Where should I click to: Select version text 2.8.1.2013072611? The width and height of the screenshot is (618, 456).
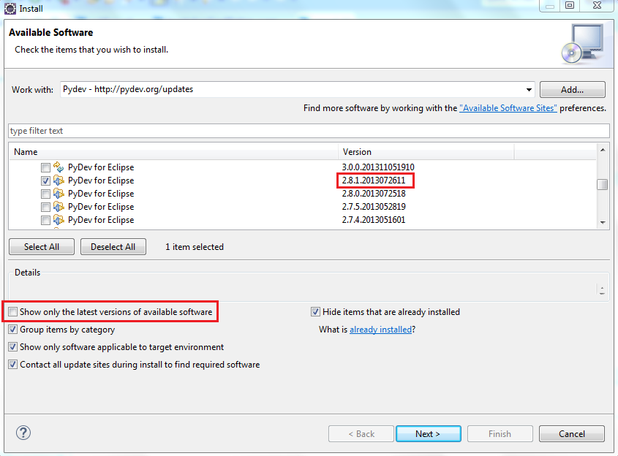click(373, 180)
